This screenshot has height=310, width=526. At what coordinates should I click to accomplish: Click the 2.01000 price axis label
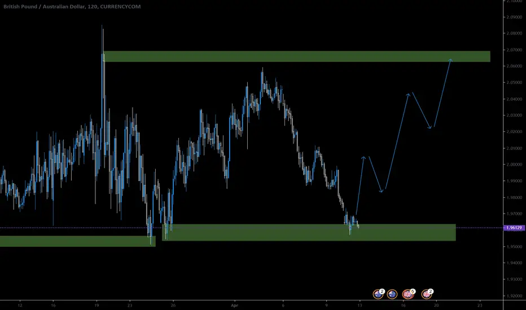[515, 148]
